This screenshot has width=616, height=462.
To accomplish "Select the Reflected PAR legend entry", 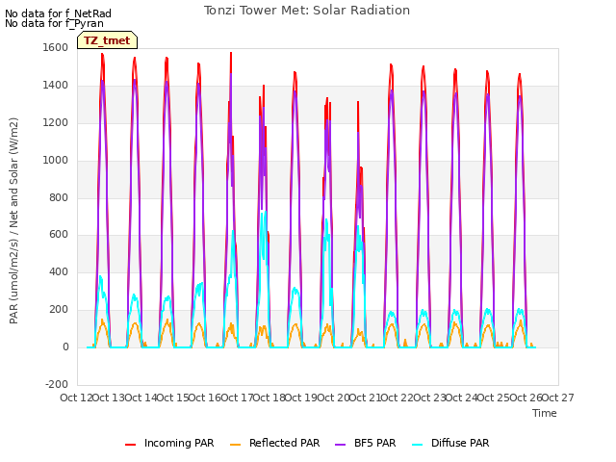I will click(274, 443).
